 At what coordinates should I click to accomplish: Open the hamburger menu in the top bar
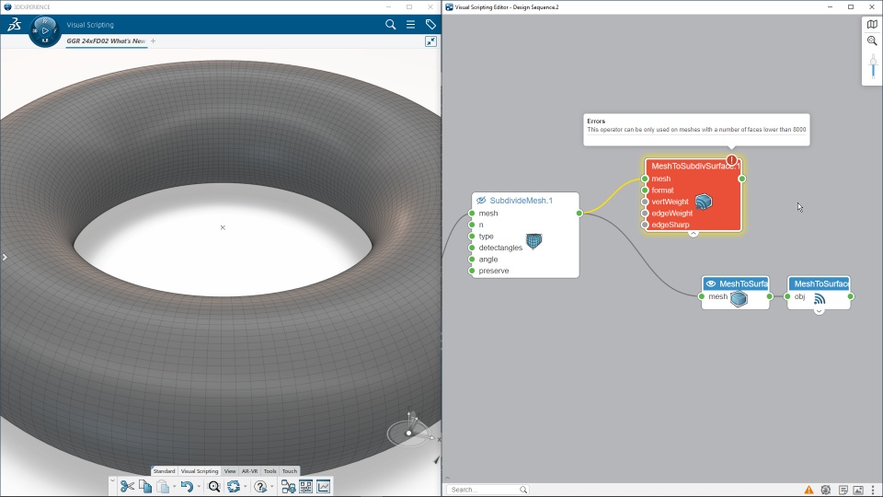coord(410,24)
